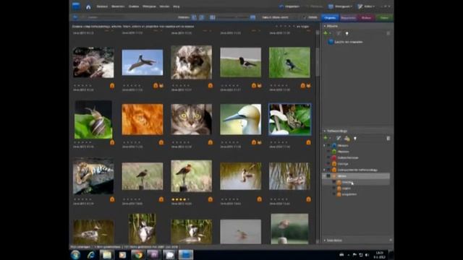The image size is (463, 260).
Task: Click the volume icon in system tray
Action: [x=367, y=255]
